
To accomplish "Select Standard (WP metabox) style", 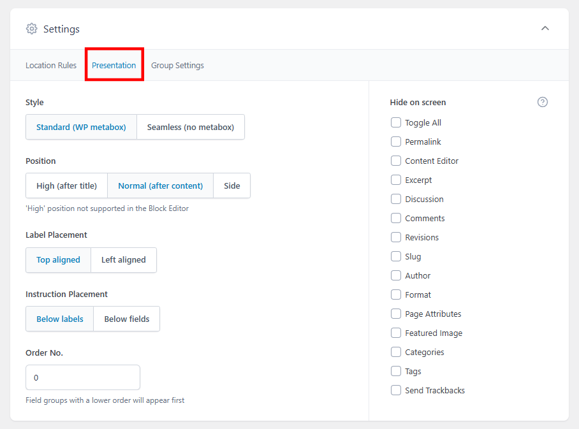I will (81, 127).
